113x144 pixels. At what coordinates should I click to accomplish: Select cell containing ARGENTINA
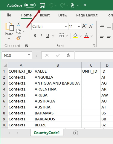tap(58, 89)
